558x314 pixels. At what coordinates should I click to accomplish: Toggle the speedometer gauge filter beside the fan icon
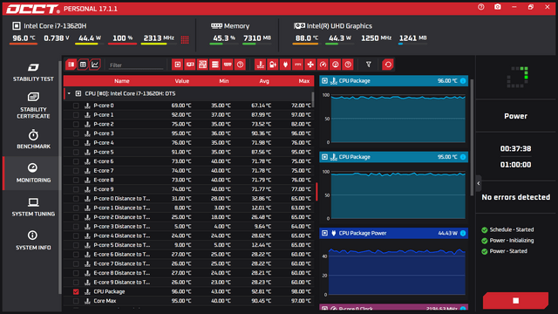[323, 65]
